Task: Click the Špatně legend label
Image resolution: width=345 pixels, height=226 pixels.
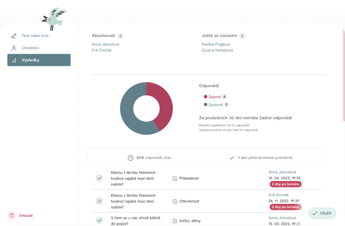Action: pos(215,97)
